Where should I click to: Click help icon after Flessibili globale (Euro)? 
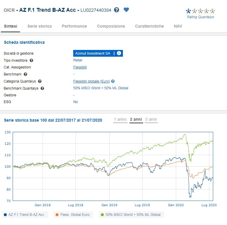[x=113, y=81]
